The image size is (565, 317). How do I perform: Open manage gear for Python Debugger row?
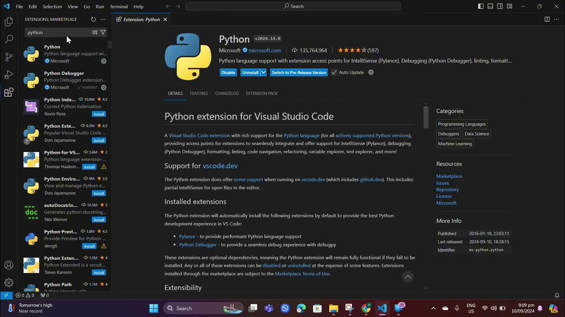pos(104,88)
